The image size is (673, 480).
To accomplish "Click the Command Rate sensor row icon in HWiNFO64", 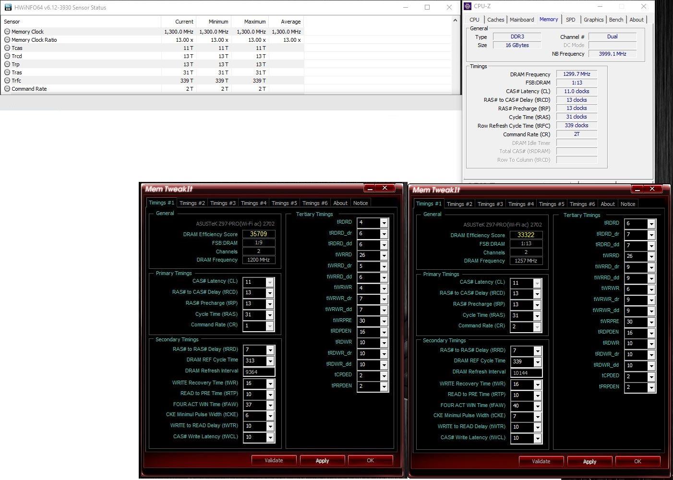I will (x=7, y=89).
